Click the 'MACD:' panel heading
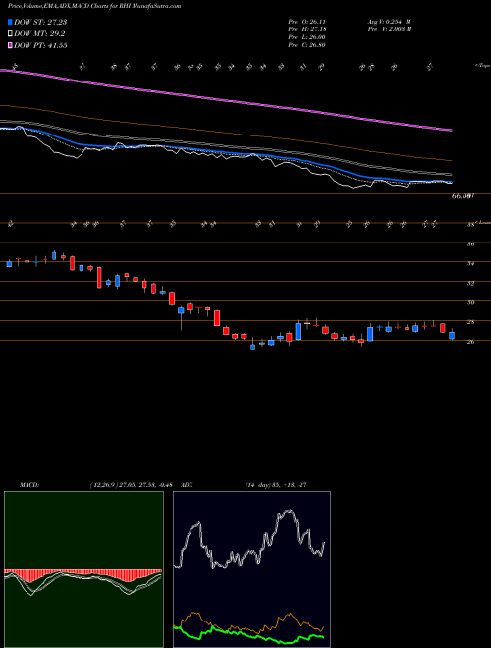 coord(28,484)
